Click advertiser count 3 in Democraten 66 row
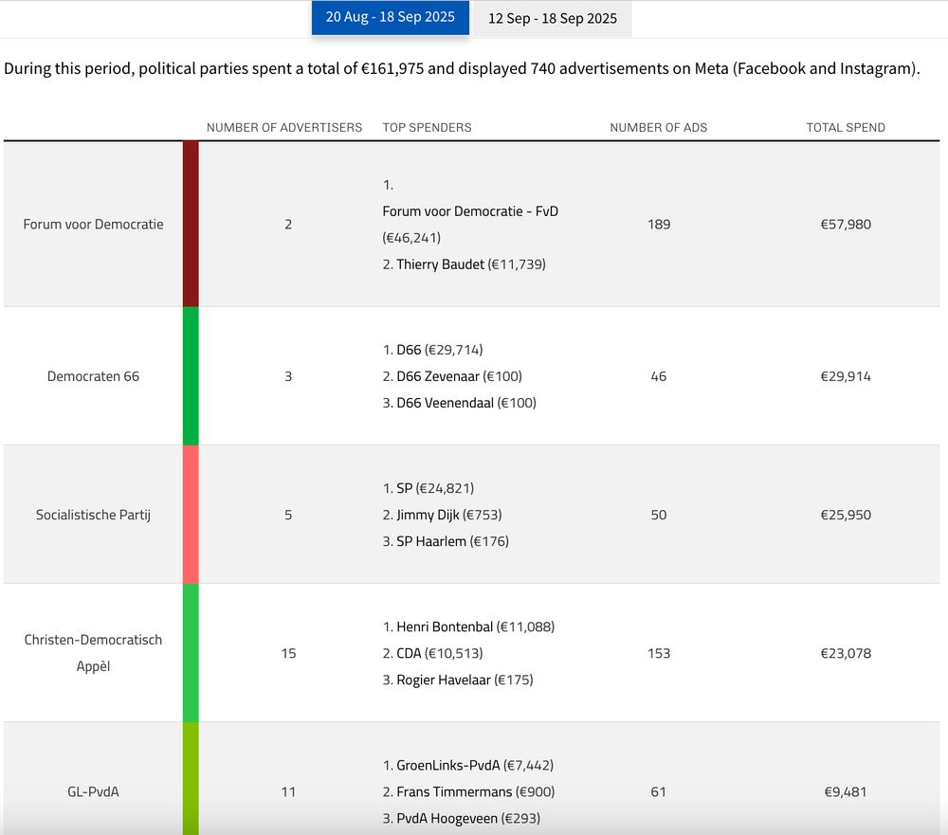This screenshot has width=948, height=835. point(288,376)
